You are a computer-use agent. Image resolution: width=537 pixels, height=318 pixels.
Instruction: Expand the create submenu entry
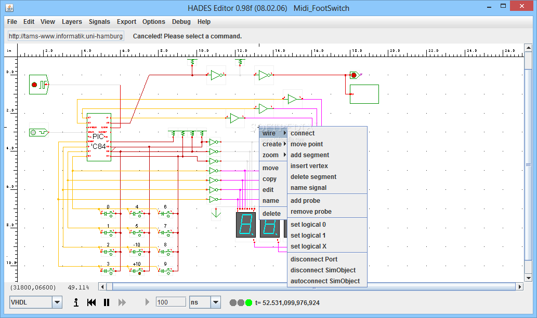(273, 144)
